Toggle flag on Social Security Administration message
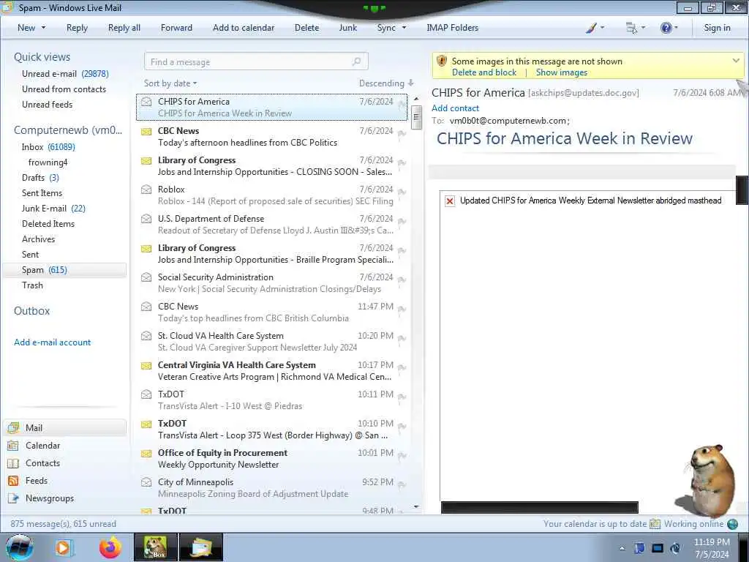Screen dimensions: 749x562 (x=402, y=280)
